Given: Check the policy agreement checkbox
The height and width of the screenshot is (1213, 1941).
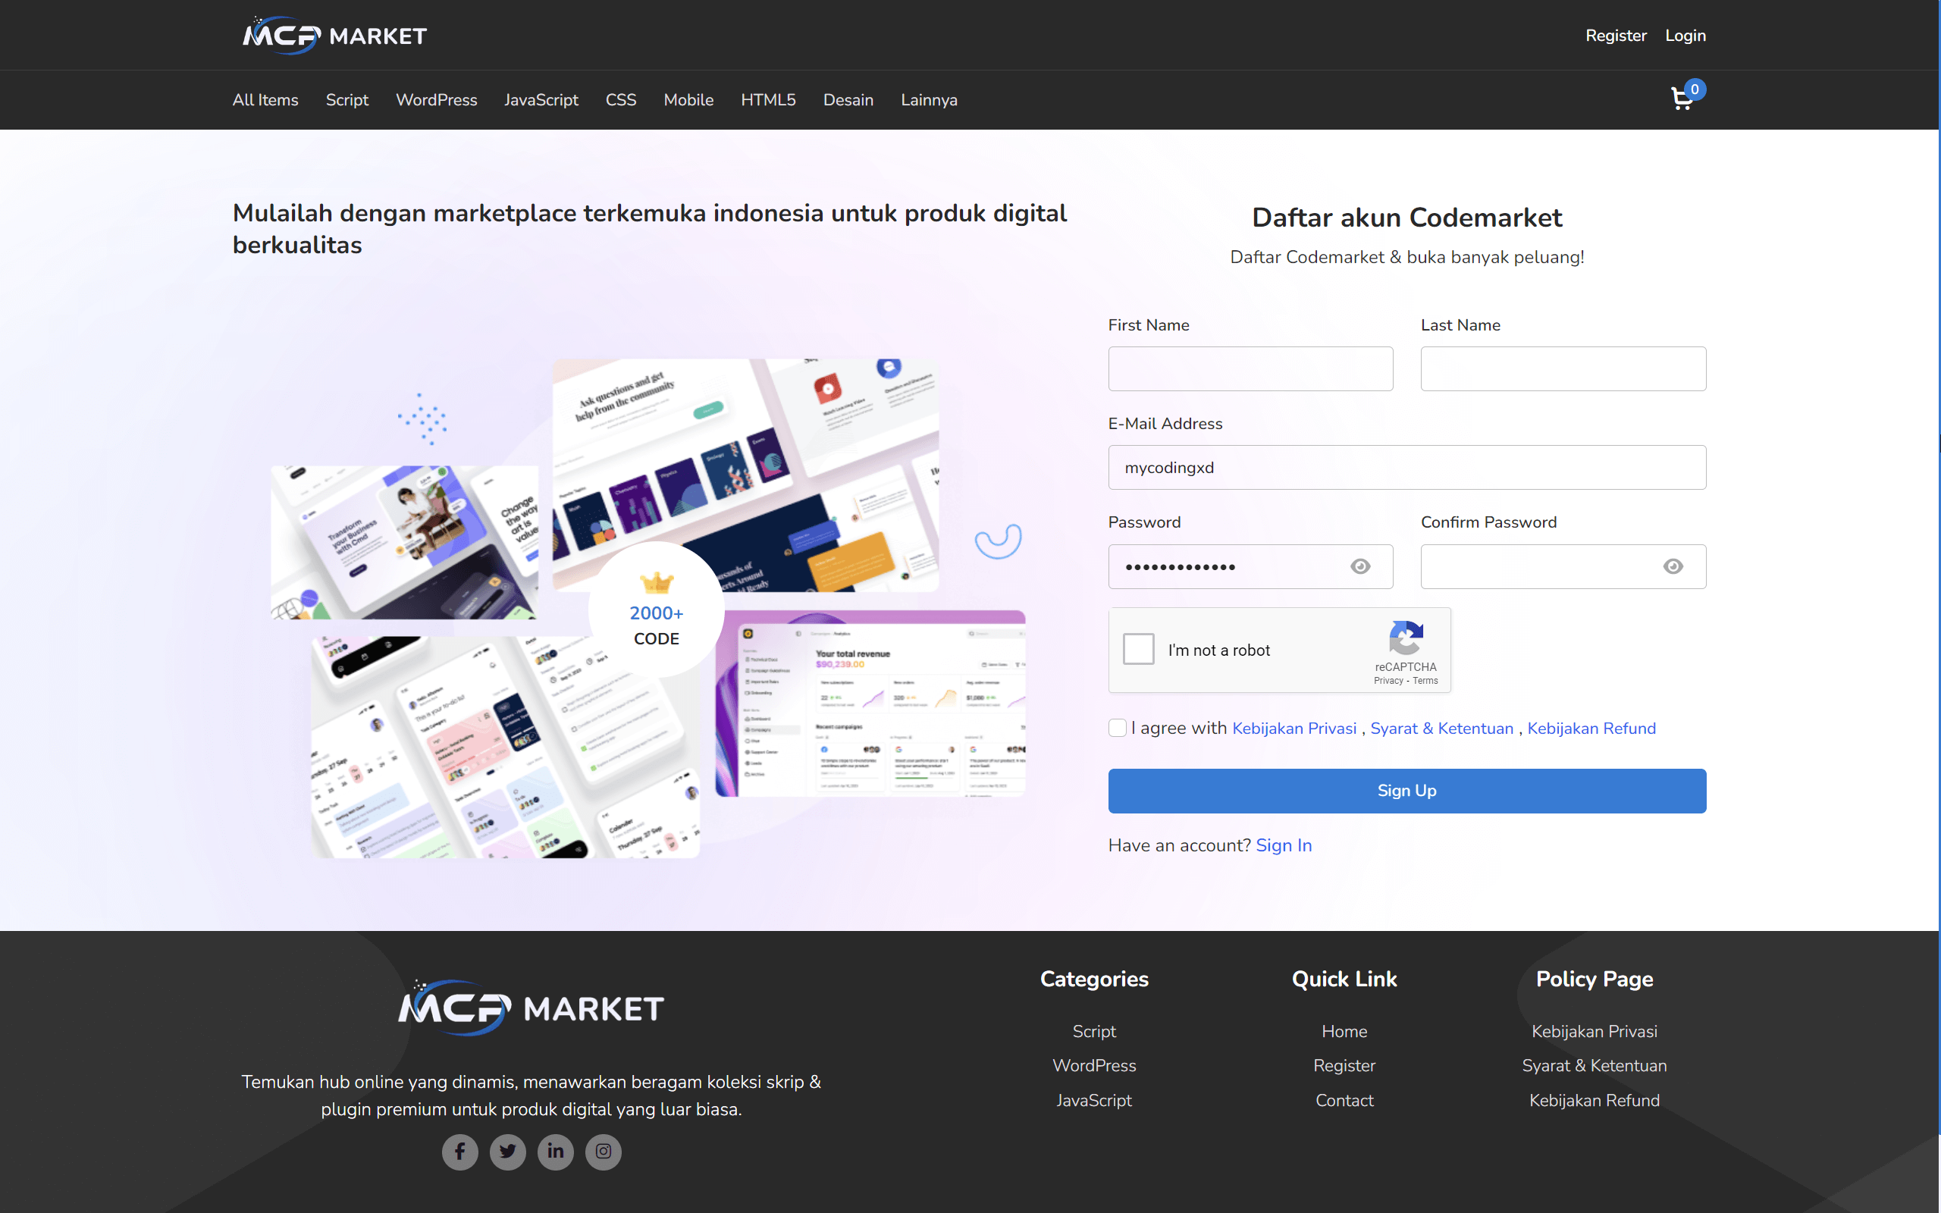Looking at the screenshot, I should (x=1117, y=728).
